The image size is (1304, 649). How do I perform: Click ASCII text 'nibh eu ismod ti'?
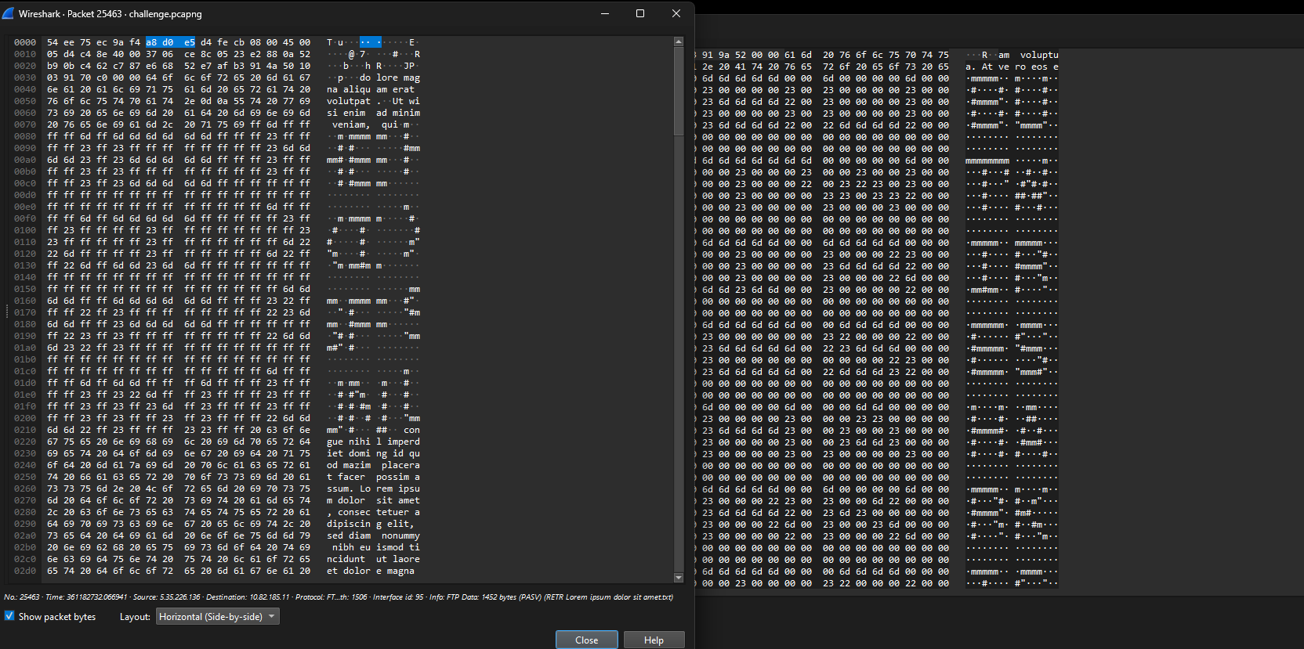coord(376,547)
